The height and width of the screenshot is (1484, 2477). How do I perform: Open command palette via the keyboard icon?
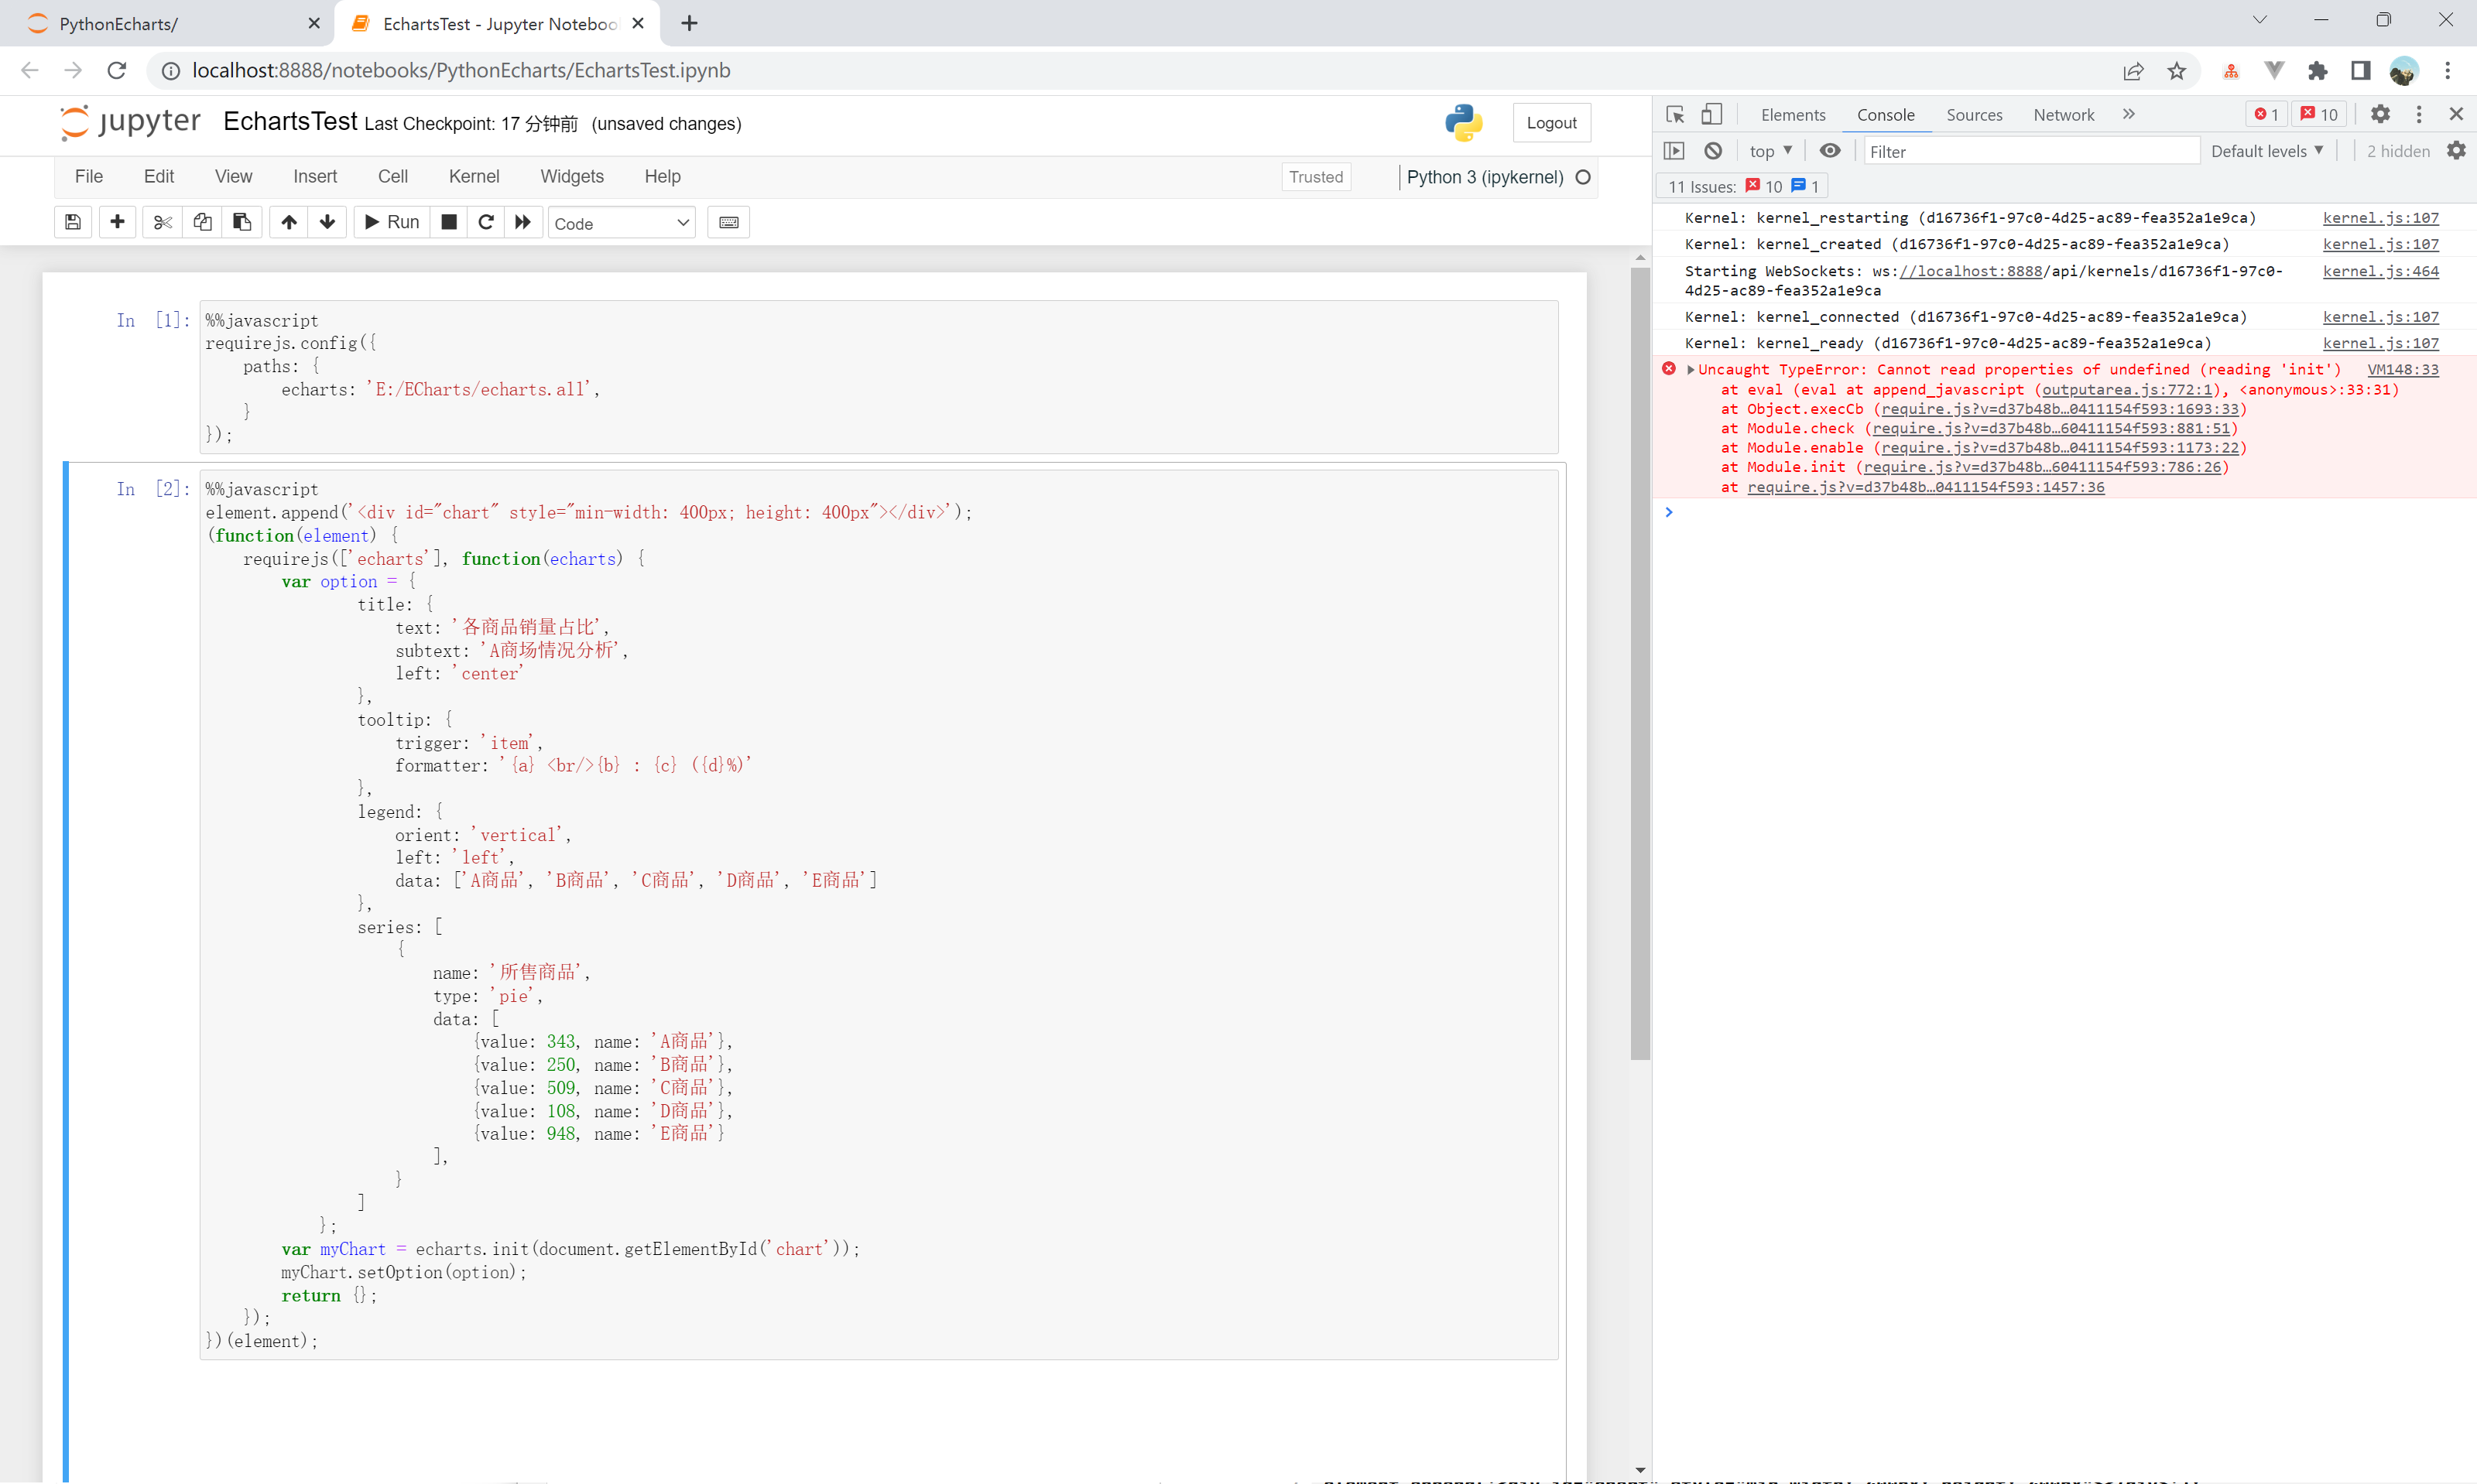pos(728,222)
